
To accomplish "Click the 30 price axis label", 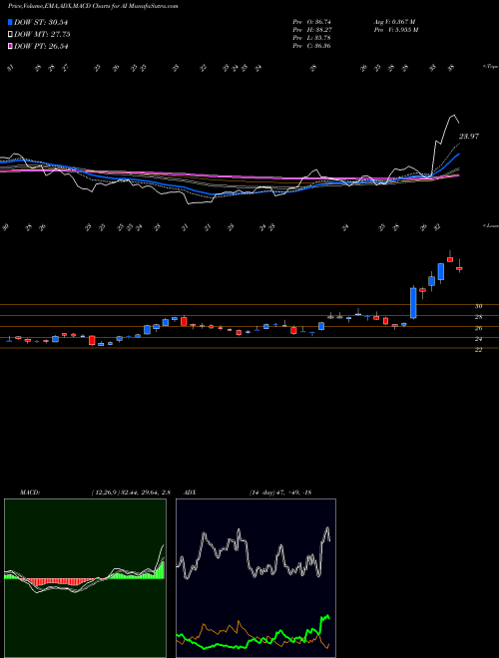I will [x=478, y=306].
